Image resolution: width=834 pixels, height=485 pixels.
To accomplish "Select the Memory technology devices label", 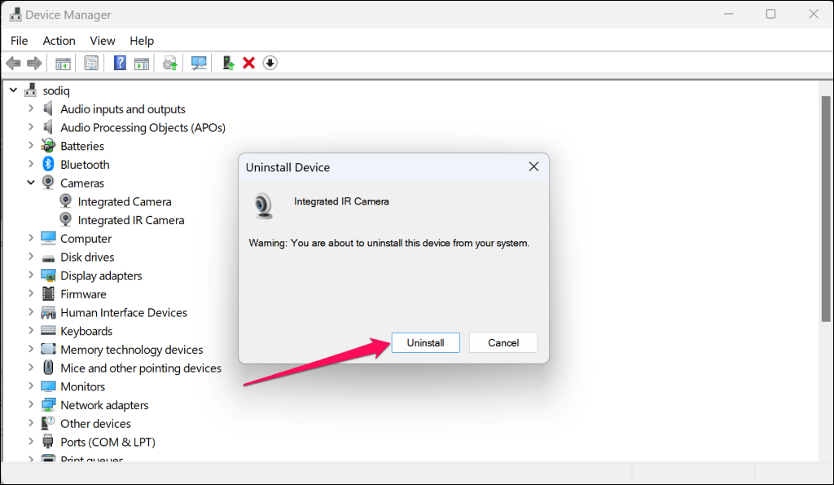I will pyautogui.click(x=132, y=350).
